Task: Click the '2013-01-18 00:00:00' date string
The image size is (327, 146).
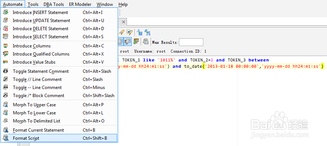Action: pyautogui.click(x=232, y=67)
